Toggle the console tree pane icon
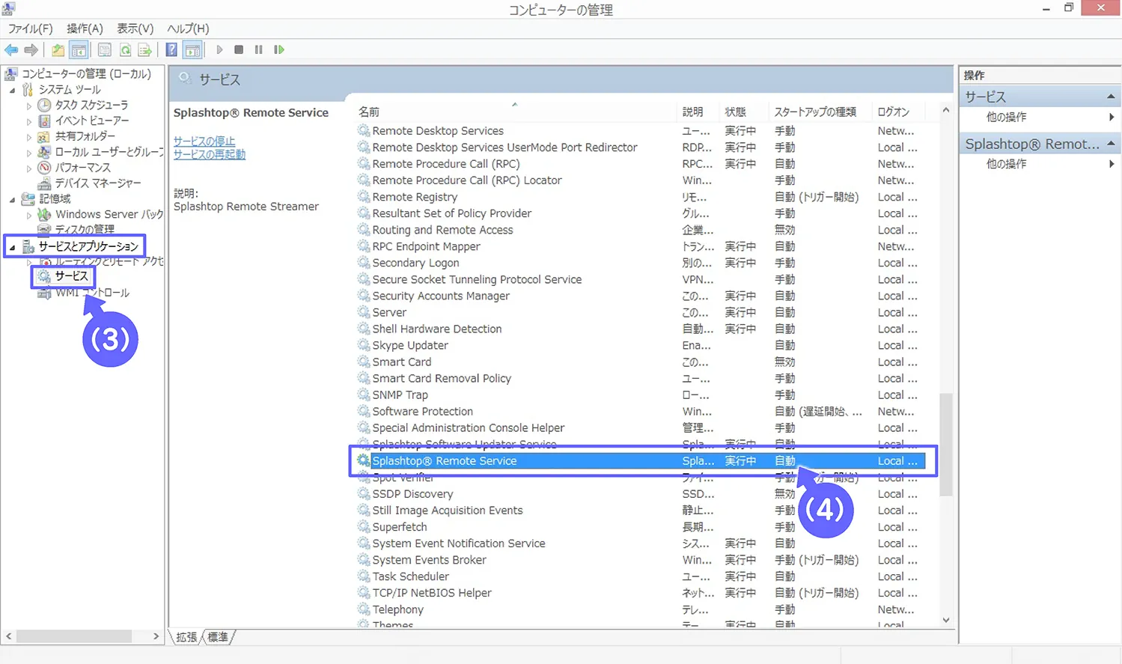1122x664 pixels. click(79, 49)
